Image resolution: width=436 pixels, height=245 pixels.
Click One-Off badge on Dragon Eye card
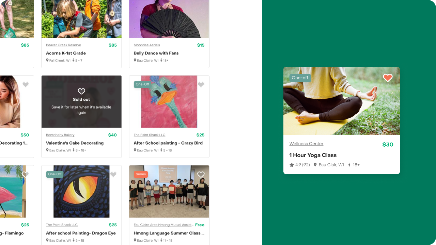[55, 174]
